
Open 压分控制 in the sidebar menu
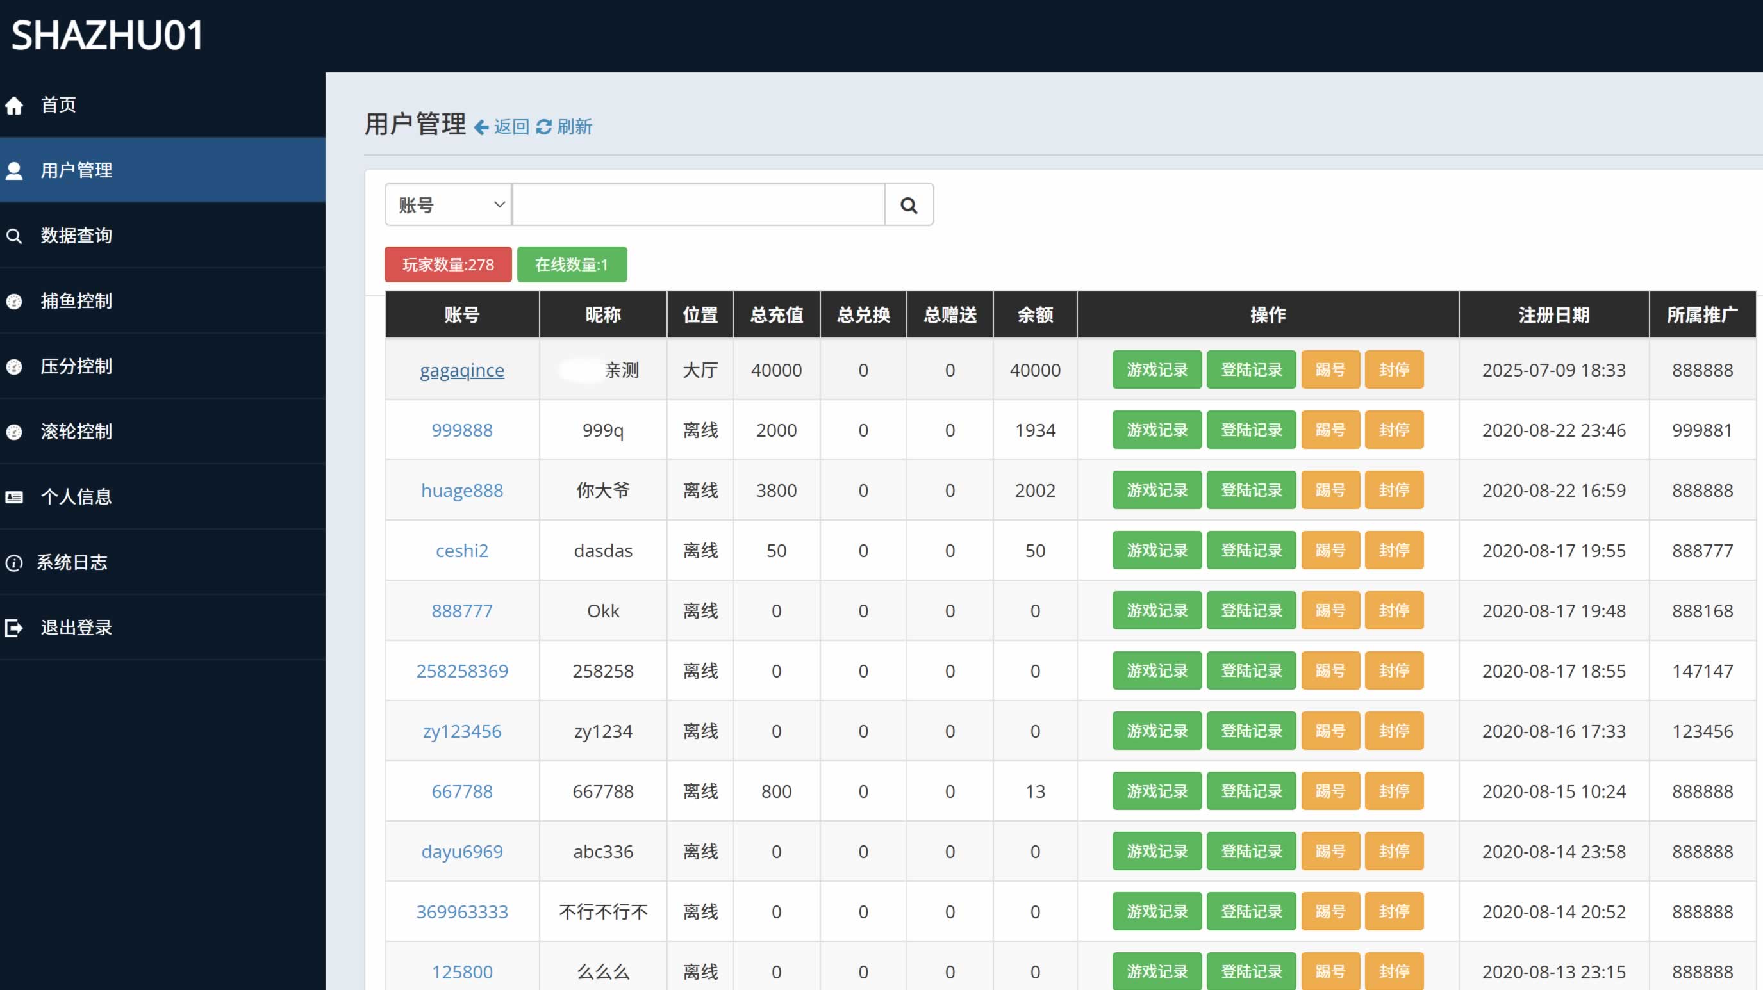coord(76,366)
